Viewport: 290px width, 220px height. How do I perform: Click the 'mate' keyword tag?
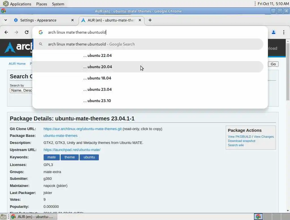[52, 157]
